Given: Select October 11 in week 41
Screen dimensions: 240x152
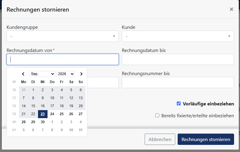Looking at the screenshot, I should pos(81,130).
